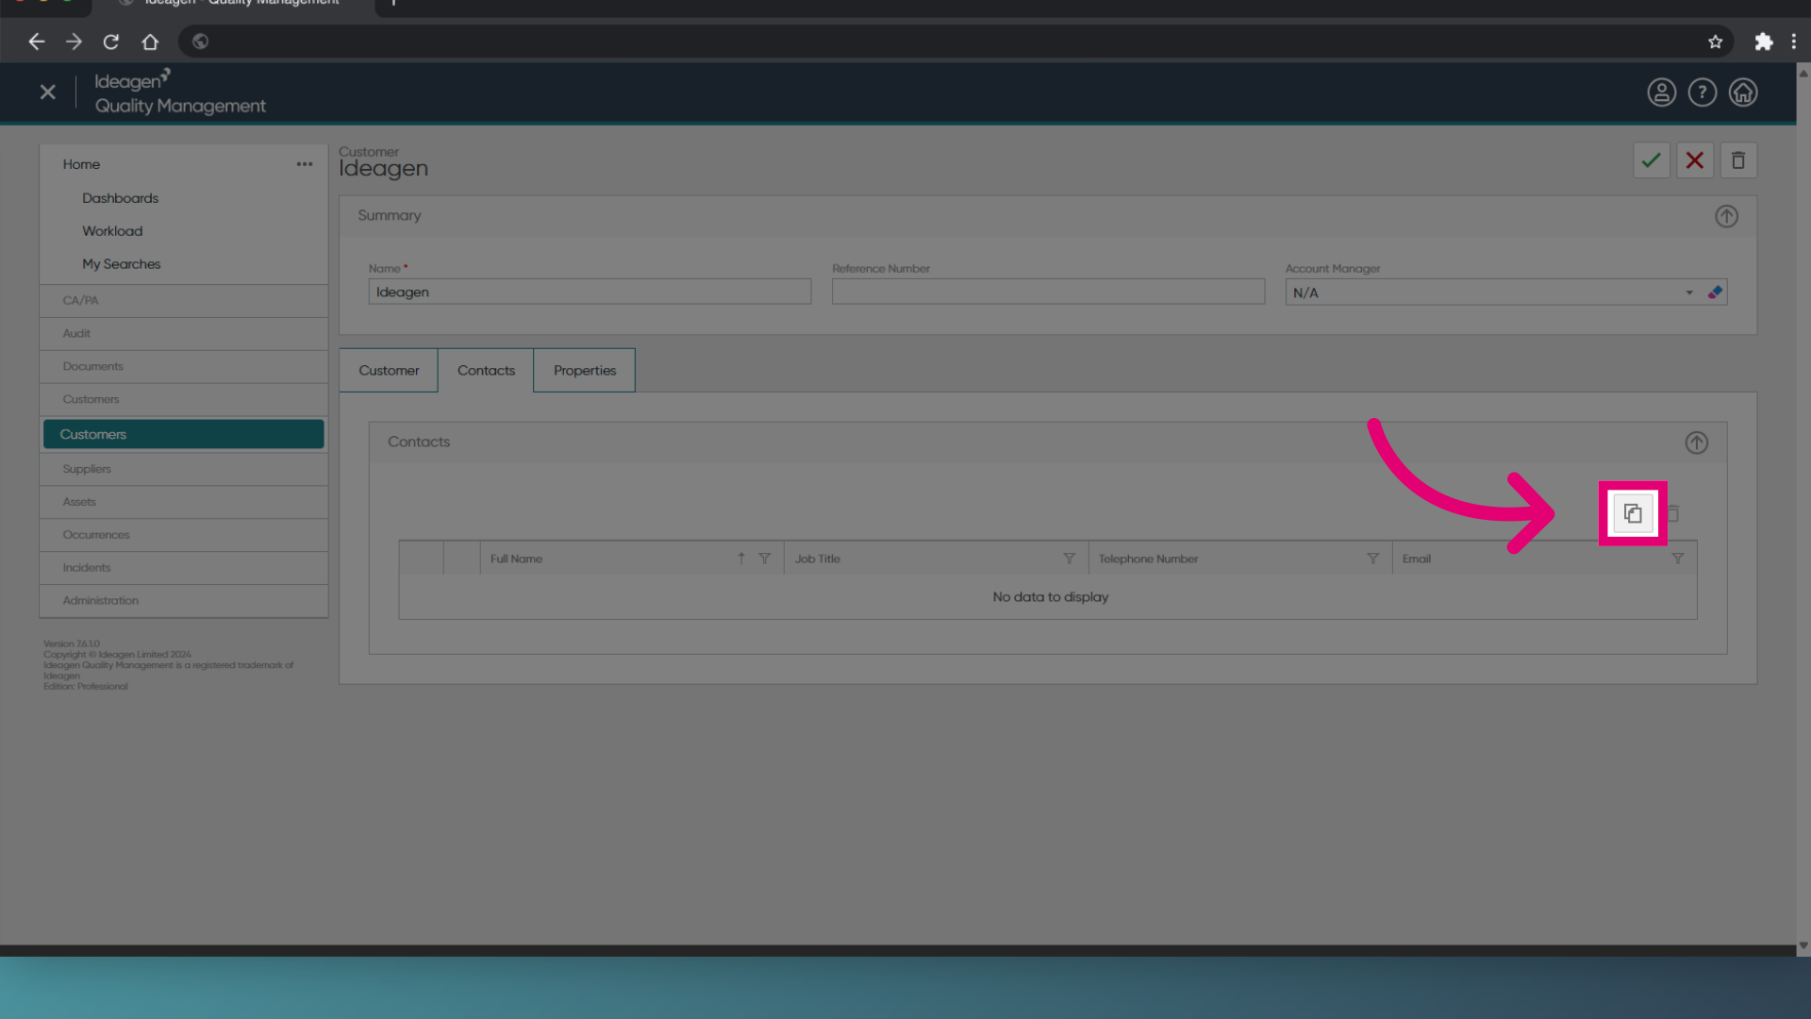Switch to the Customer tab
The width and height of the screenshot is (1811, 1019).
point(389,371)
